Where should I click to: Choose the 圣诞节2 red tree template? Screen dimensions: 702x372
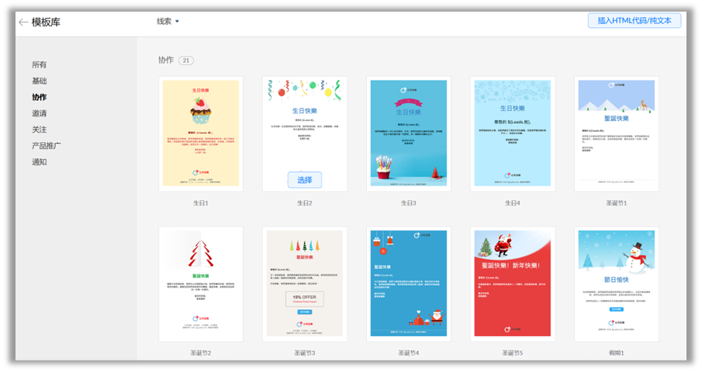pyautogui.click(x=201, y=284)
